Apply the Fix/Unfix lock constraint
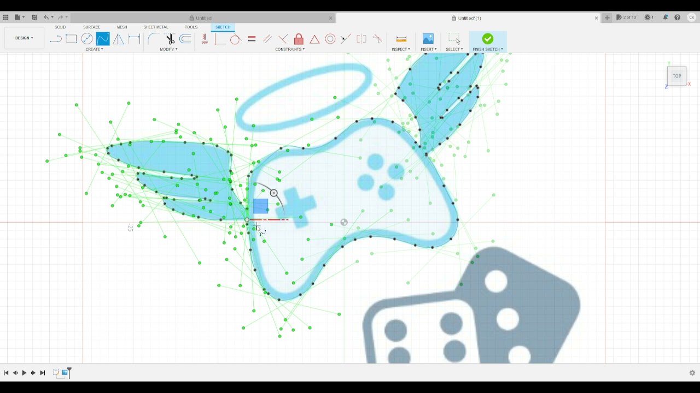700x393 pixels. [x=299, y=39]
